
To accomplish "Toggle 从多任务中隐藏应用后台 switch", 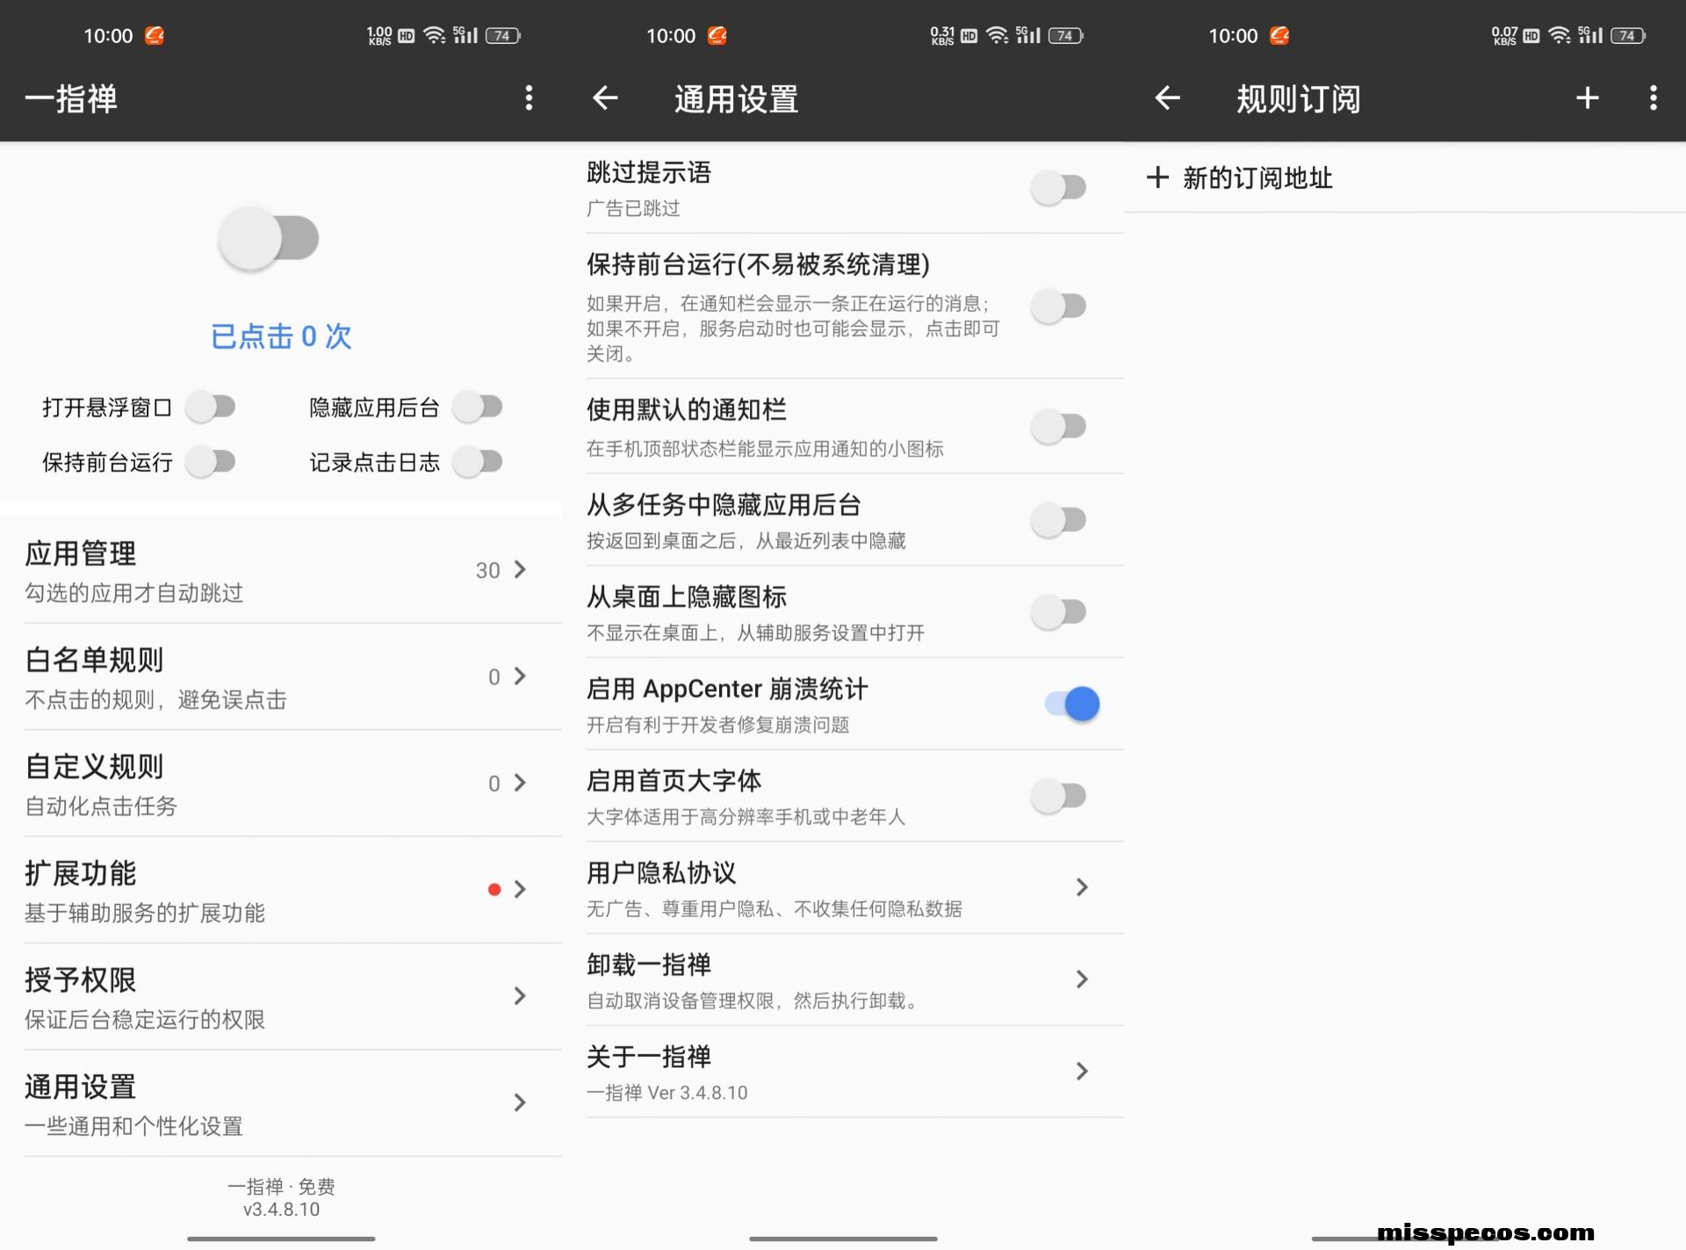I will (1059, 520).
